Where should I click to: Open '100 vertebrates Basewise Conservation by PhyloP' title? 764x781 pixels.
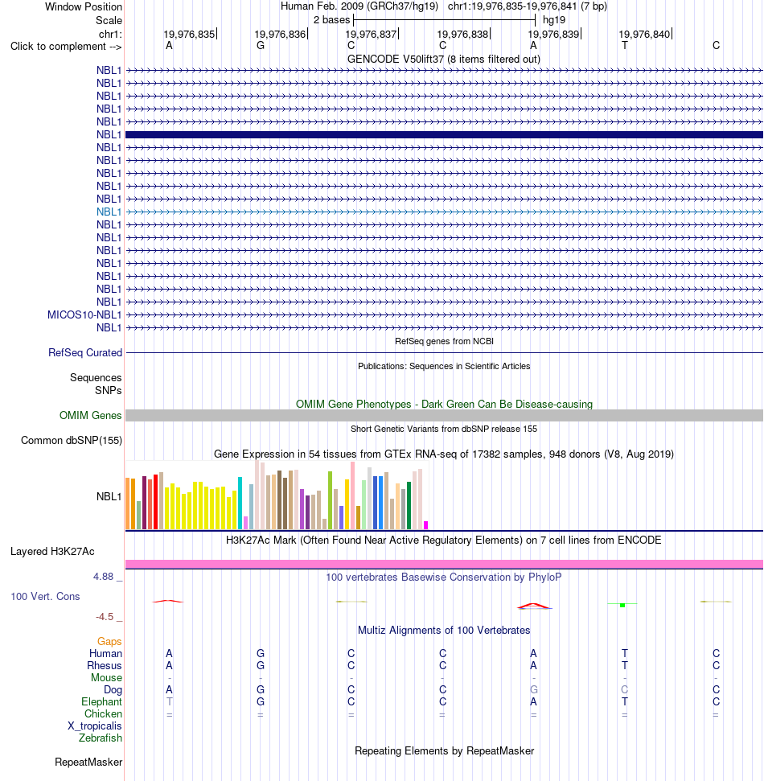[444, 578]
